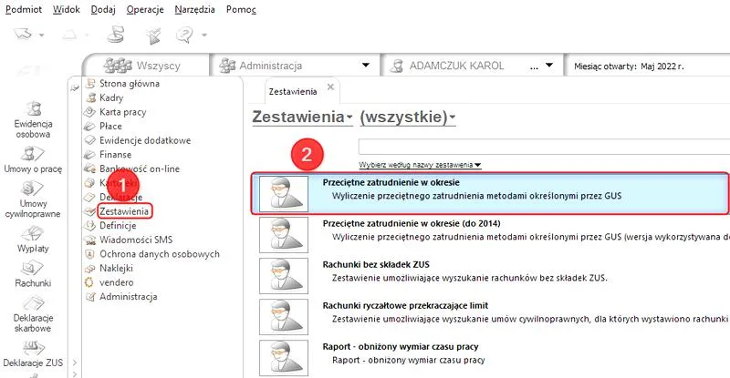Image resolution: width=730 pixels, height=378 pixels.
Task: Open Płace module in navigation
Action: click(110, 126)
